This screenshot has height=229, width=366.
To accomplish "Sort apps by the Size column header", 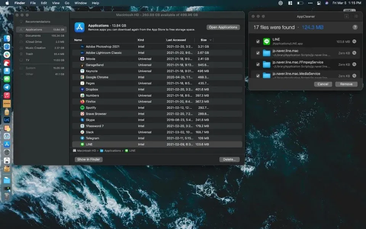I will (204, 40).
